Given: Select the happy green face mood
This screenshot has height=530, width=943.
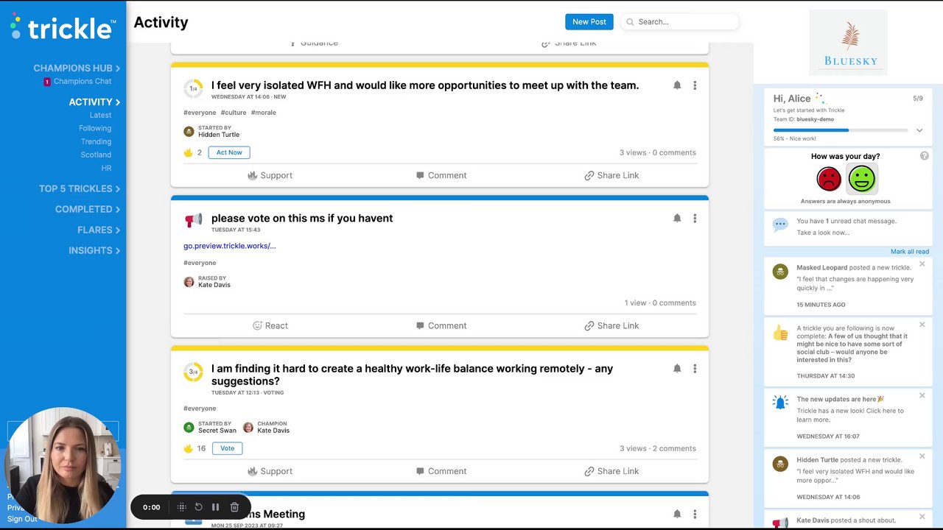Looking at the screenshot, I should click(861, 179).
